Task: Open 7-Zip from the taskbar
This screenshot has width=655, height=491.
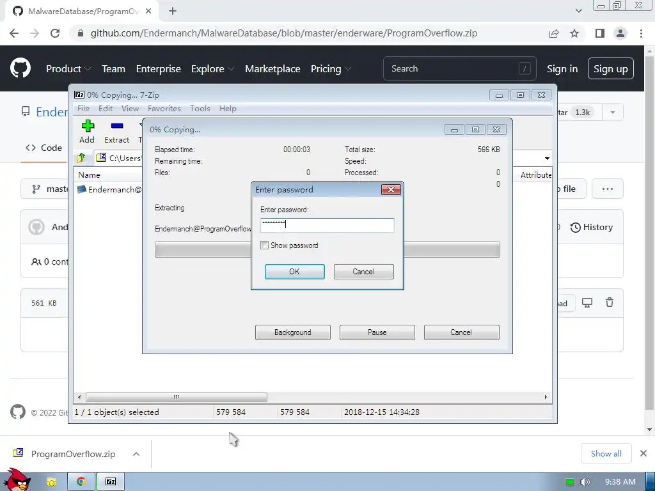Action: pyautogui.click(x=111, y=482)
